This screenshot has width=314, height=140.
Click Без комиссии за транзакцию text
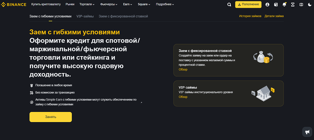pyautogui.click(x=55, y=93)
